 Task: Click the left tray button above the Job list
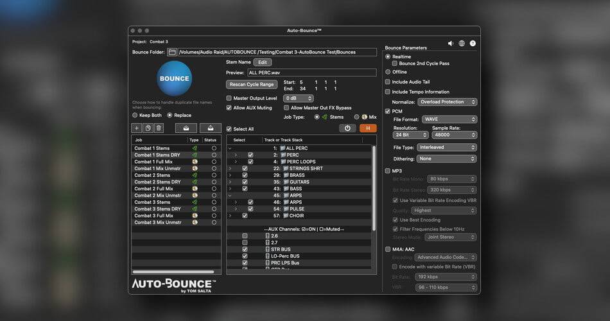pos(186,128)
